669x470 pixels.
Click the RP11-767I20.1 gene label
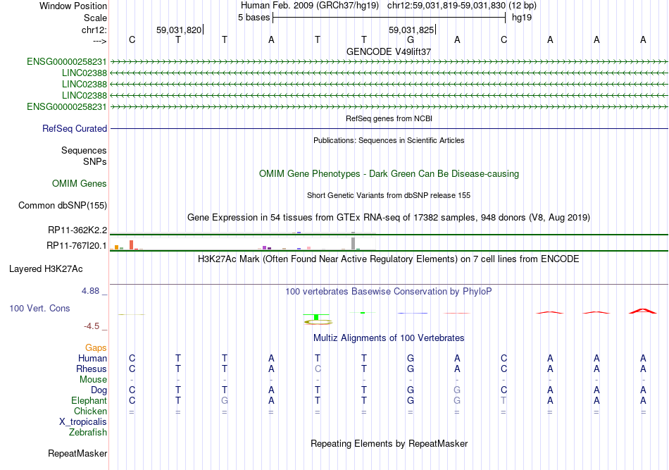point(77,245)
